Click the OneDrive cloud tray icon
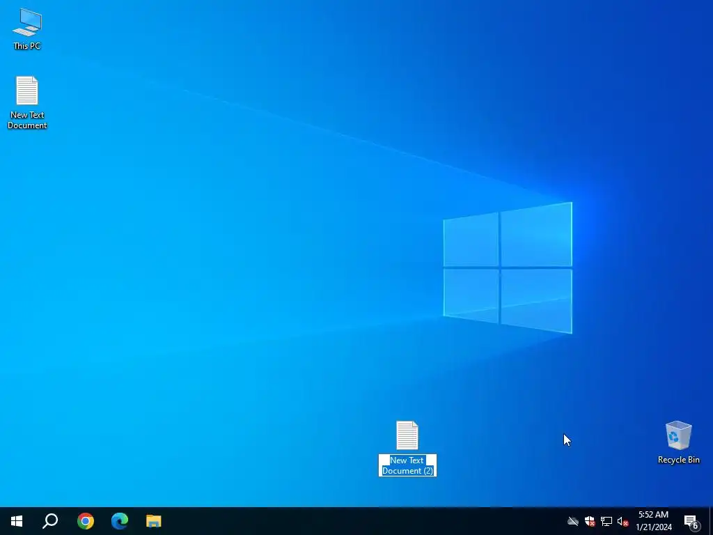Screen dimensions: 713x535 [x=573, y=521]
